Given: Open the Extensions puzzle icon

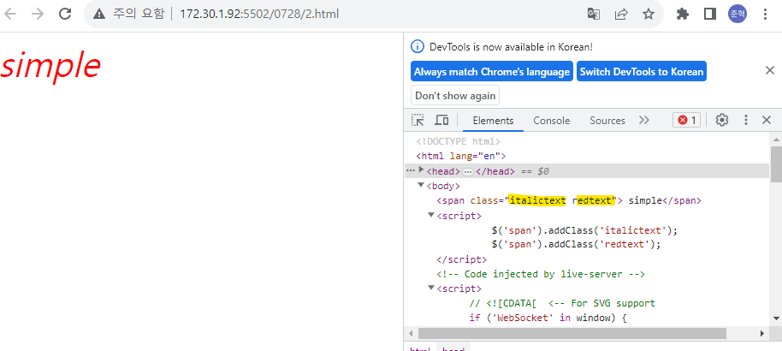Looking at the screenshot, I should tap(682, 14).
